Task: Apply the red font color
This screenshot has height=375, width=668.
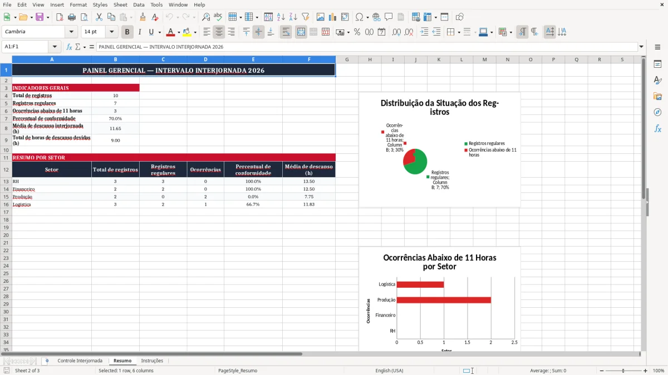Action: (x=171, y=32)
